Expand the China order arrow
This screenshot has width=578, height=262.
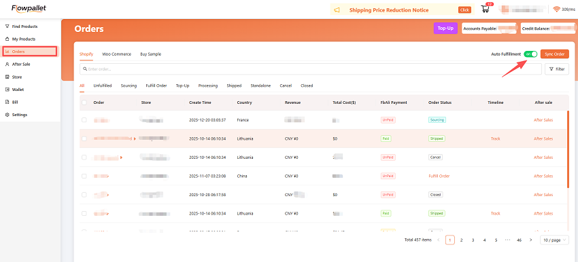pos(107,176)
